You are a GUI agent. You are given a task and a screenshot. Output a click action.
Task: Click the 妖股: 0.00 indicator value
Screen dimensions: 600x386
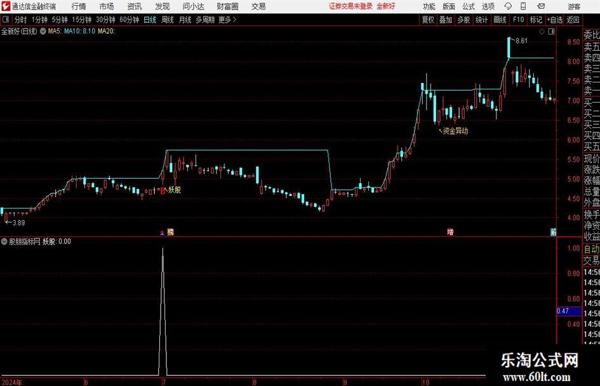coord(57,241)
